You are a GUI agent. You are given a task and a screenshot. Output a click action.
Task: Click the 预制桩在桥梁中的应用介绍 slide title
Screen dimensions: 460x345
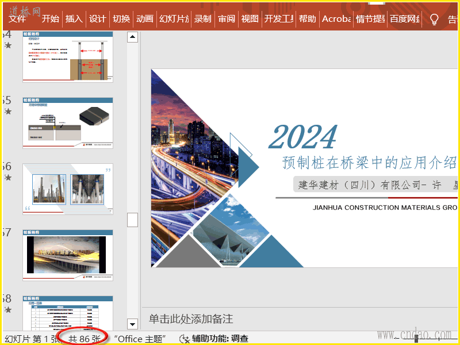(x=370, y=163)
